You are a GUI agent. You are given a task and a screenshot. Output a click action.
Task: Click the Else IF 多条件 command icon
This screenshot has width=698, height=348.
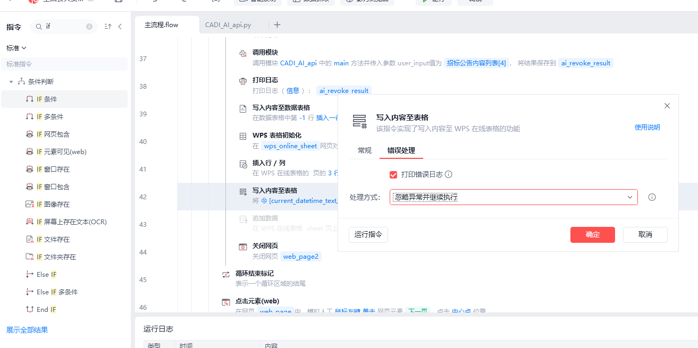pos(30,292)
